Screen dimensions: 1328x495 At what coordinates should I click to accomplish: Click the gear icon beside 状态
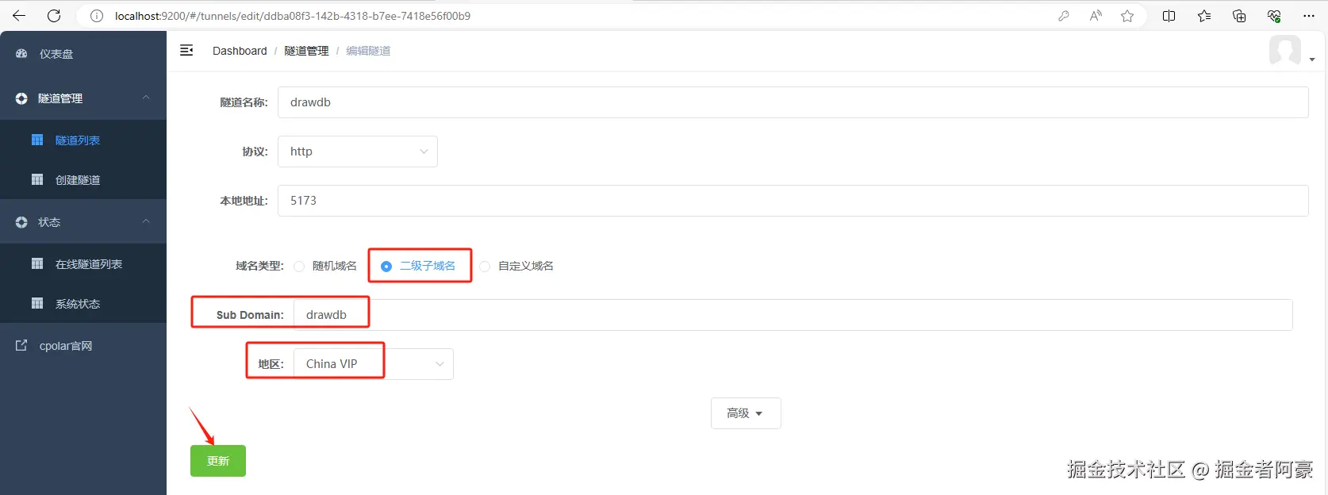click(x=21, y=222)
